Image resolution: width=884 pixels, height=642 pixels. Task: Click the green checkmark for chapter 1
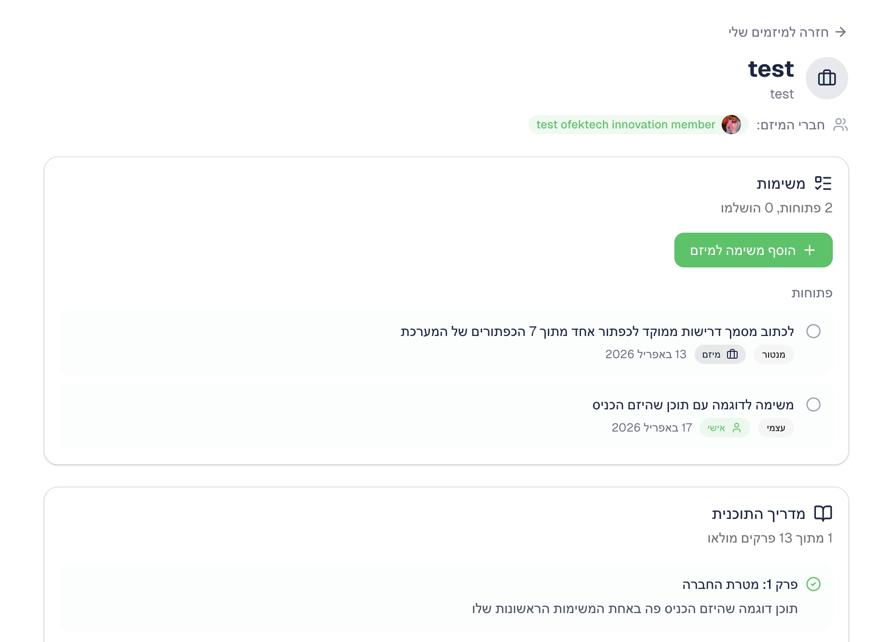813,584
